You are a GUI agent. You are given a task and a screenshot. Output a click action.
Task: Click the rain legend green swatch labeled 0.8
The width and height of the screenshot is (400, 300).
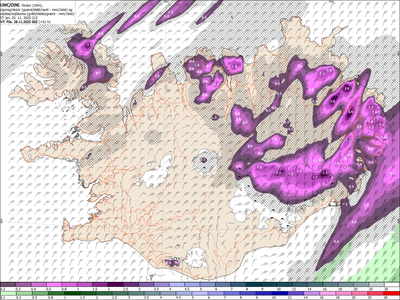pyautogui.click(x=56, y=293)
